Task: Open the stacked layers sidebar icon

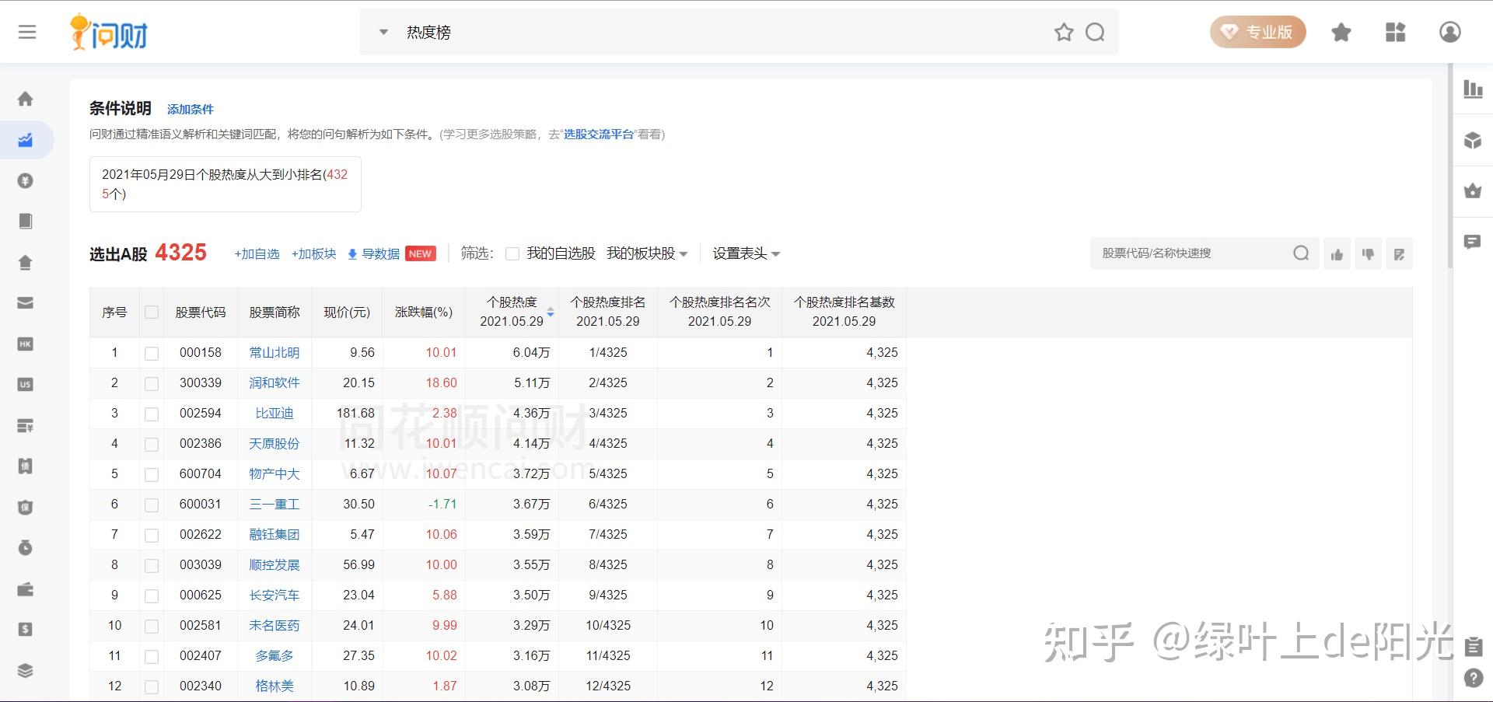Action: click(26, 670)
